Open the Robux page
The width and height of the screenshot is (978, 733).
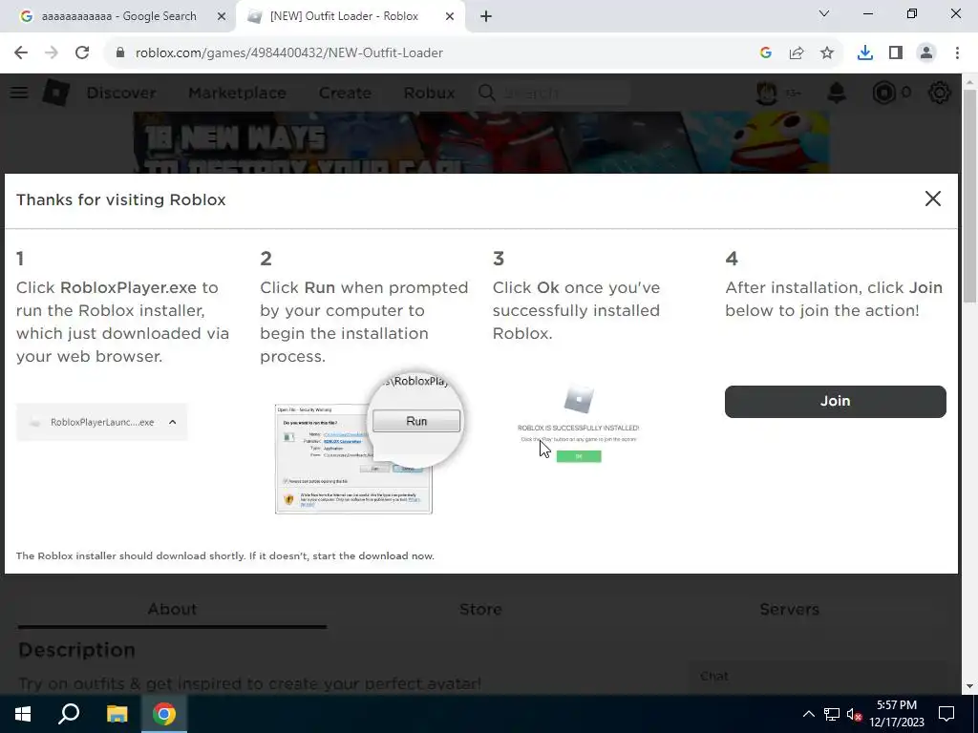point(429,93)
